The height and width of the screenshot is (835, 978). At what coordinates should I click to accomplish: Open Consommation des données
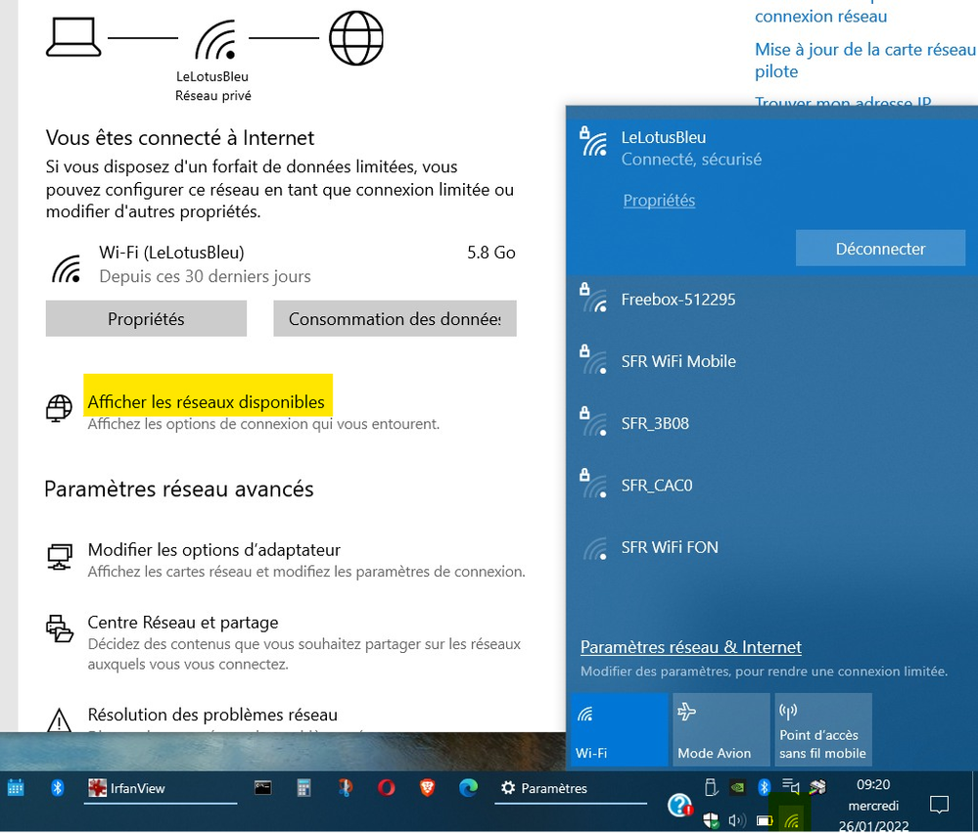click(x=395, y=319)
